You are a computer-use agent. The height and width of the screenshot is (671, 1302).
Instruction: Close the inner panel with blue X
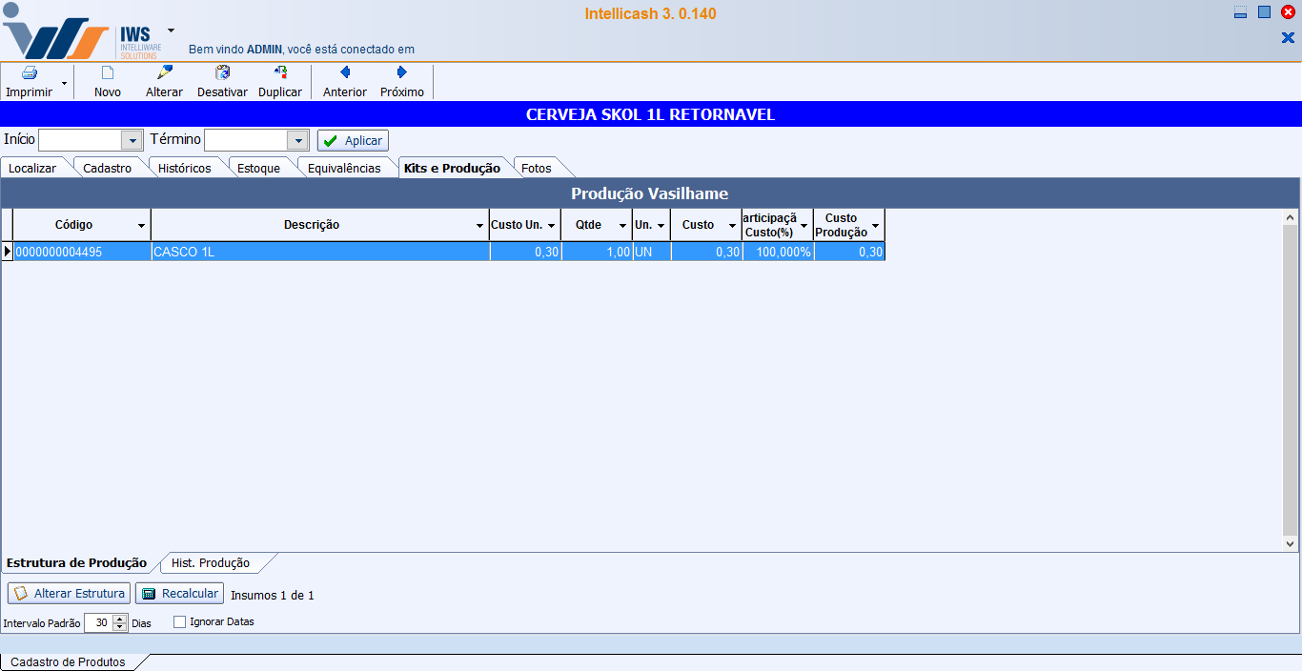click(x=1288, y=37)
